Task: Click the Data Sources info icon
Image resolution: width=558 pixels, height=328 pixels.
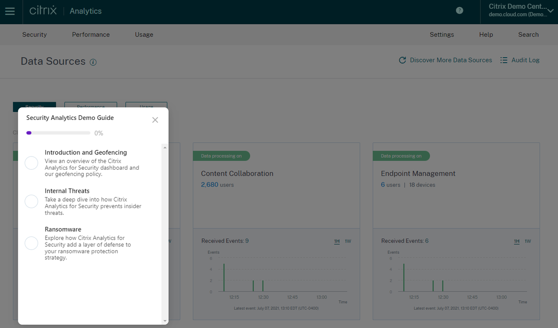Action: pos(93,62)
